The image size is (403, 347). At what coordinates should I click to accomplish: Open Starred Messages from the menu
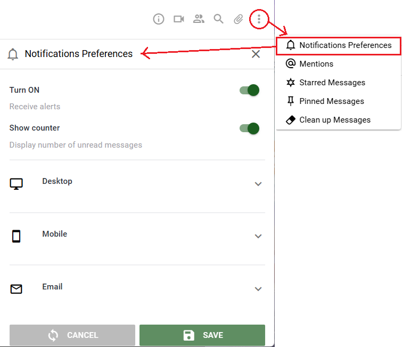(339, 83)
